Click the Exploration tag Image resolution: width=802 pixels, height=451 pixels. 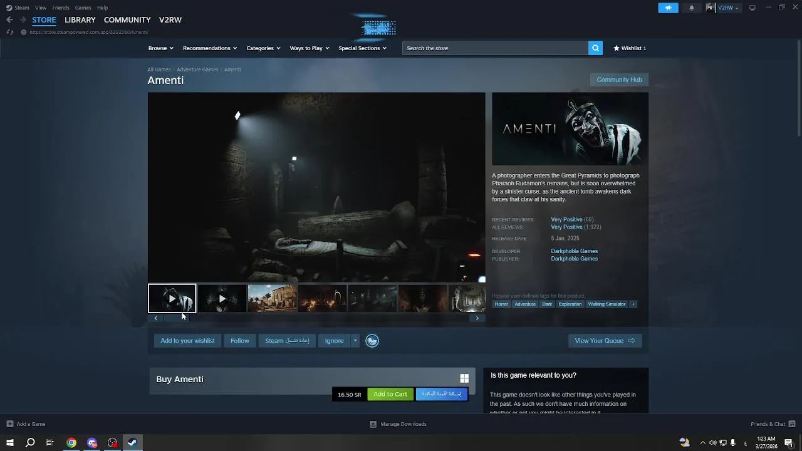[570, 304]
